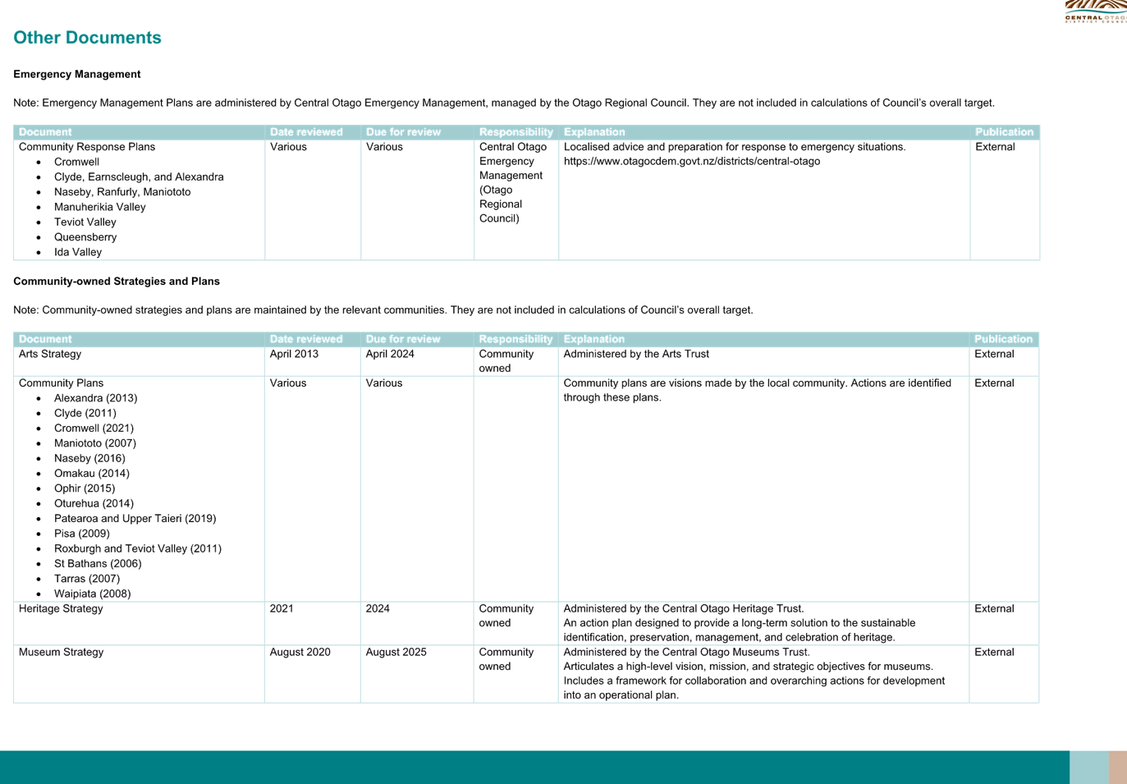Select the "Localised advice and preparation" explanation sentence
1127x784 pixels.
pos(735,147)
